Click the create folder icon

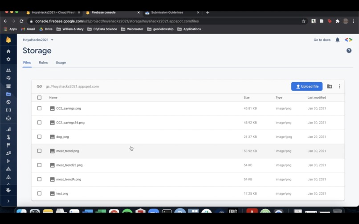click(330, 86)
